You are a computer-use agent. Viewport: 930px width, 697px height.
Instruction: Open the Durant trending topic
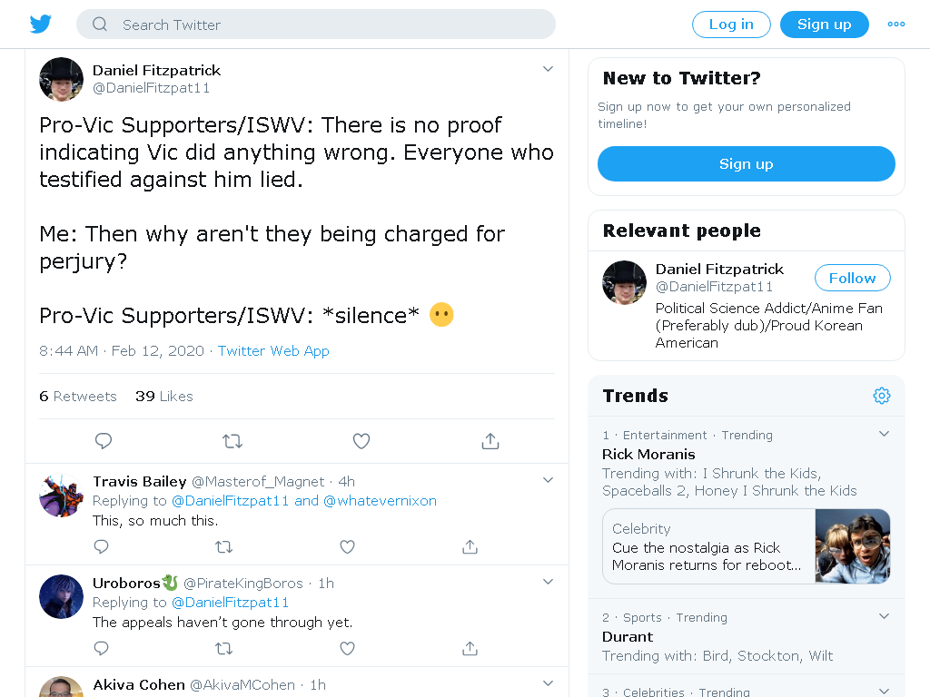pyautogui.click(x=628, y=636)
